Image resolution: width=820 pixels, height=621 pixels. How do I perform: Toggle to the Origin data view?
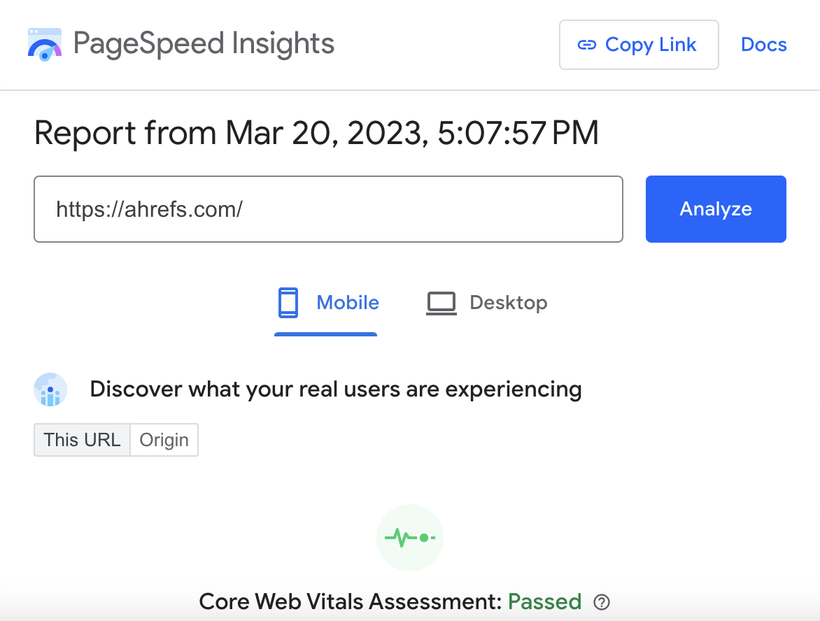pos(164,440)
